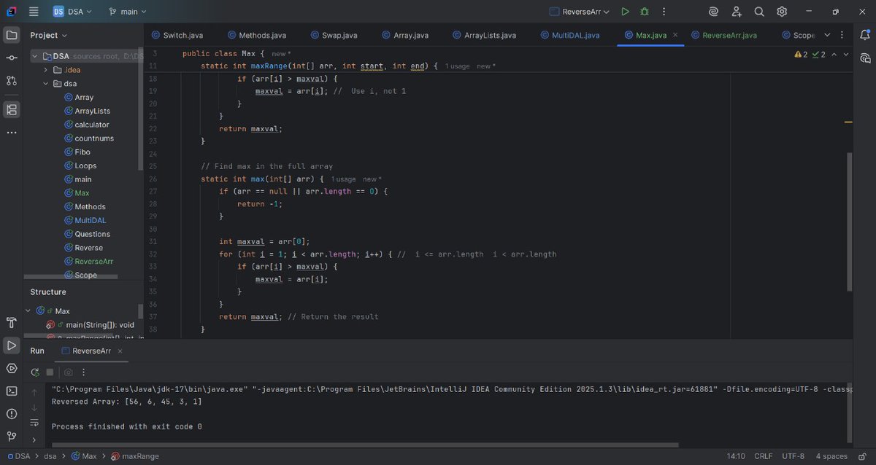Show hidden editor tabs chevron
876x465 pixels.
point(827,35)
